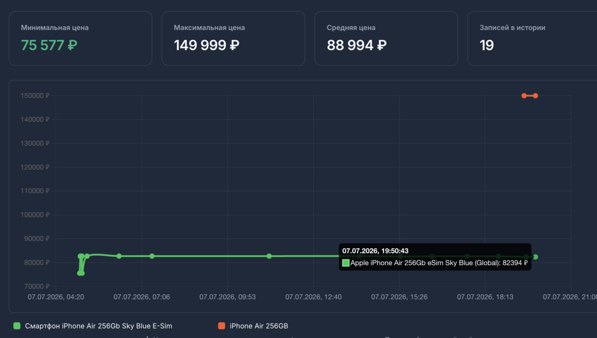The width and height of the screenshot is (597, 338).
Task: Click the 'Записей в истории' label
Action: pos(513,27)
